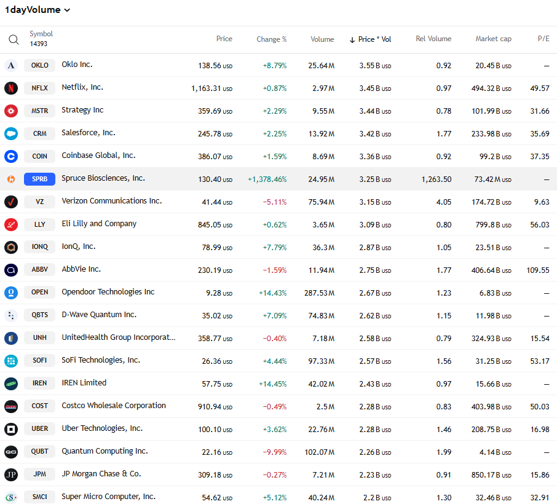557x504 pixels.
Task: Click the Uber logo icon
Action: [x=11, y=429]
